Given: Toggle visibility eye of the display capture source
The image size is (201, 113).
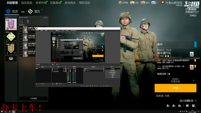Looking at the screenshot, I should (64, 72).
